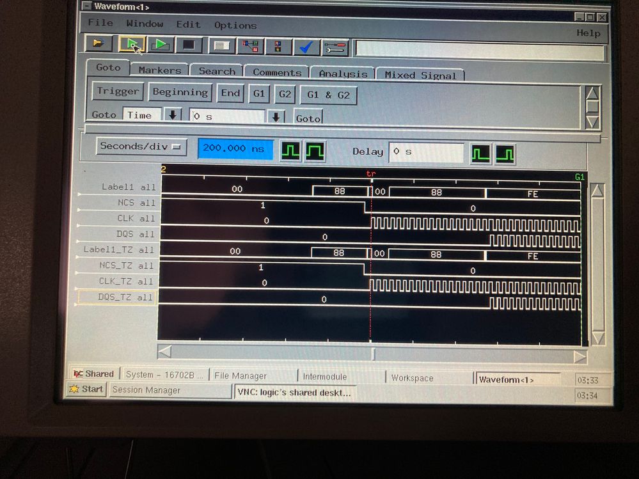Click the empty toolbar status field
639x479 pixels.
click(x=480, y=51)
